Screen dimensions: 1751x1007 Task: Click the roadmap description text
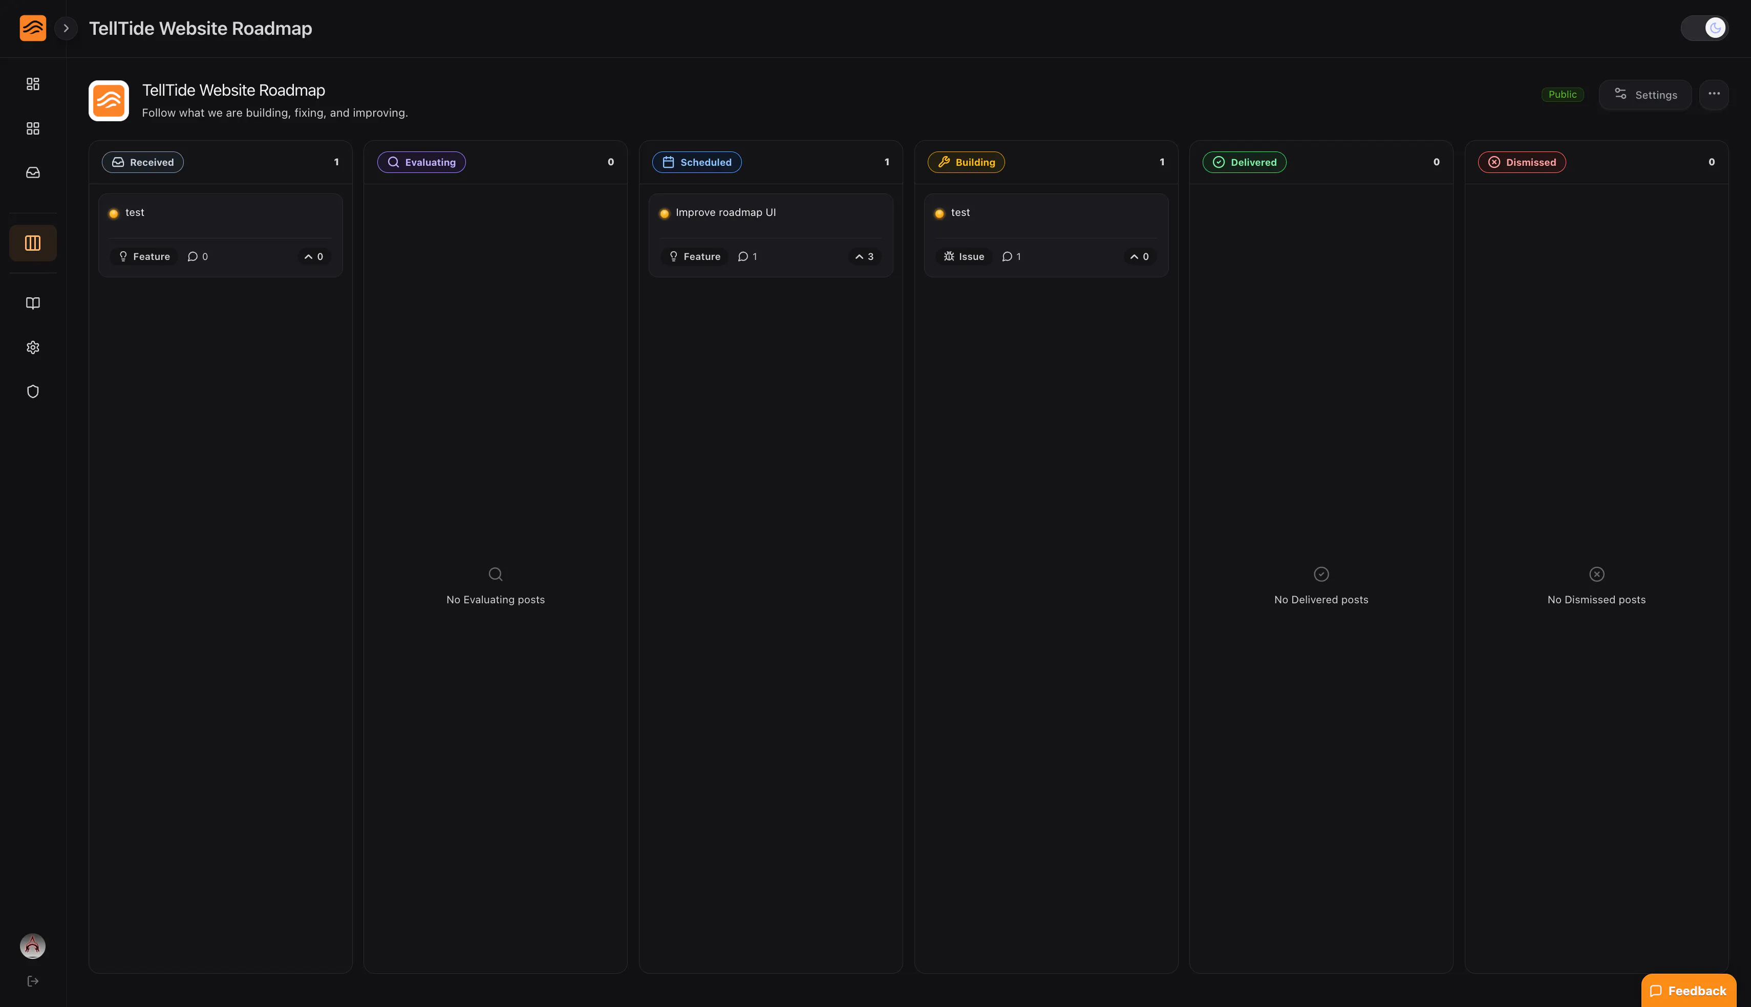pyautogui.click(x=274, y=113)
